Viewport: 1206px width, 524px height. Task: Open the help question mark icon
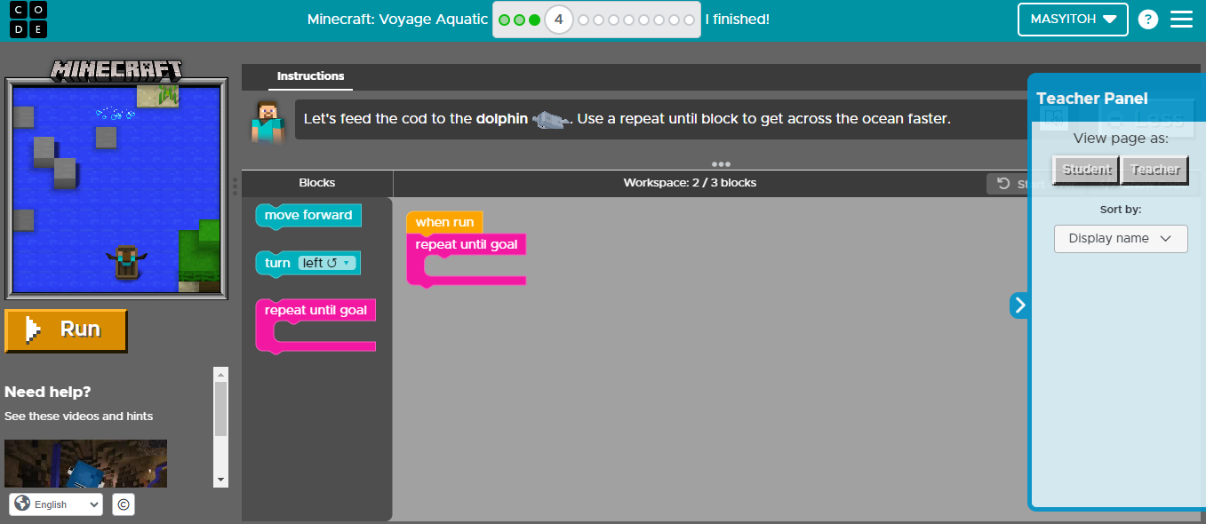(x=1148, y=20)
